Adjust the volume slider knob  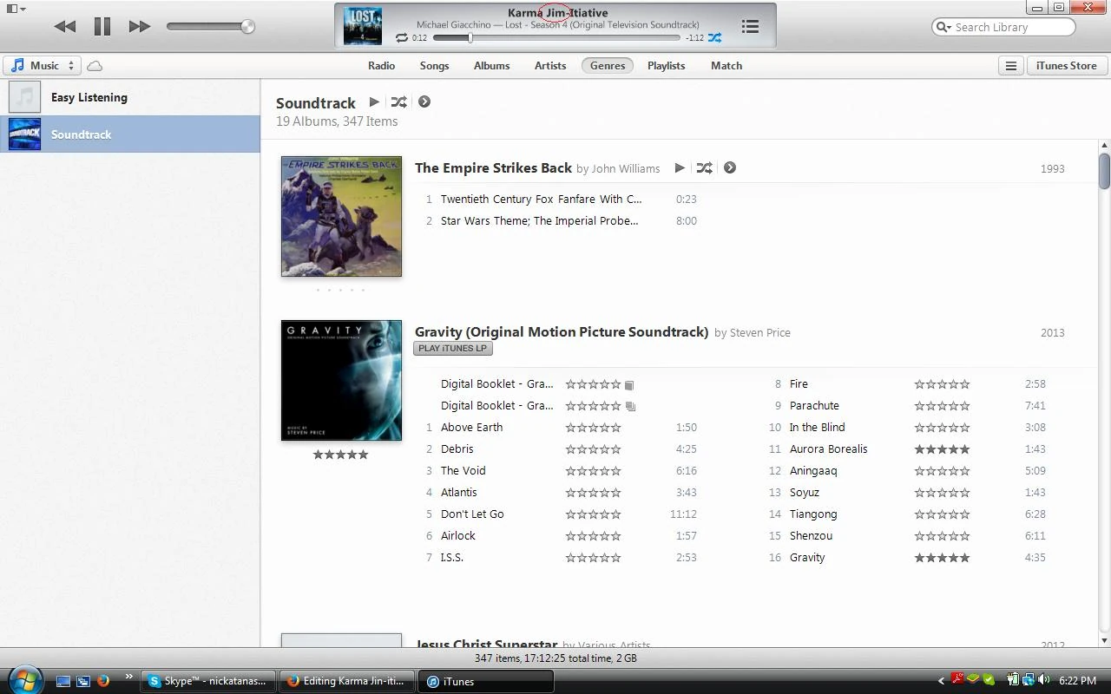click(x=248, y=27)
